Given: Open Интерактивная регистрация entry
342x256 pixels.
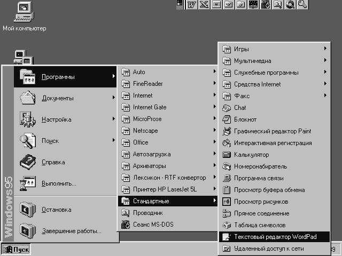Looking at the screenshot, I should [274, 143].
